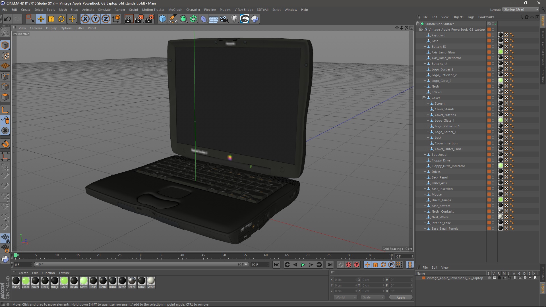This screenshot has height=307, width=546.
Task: Switch to Polygons mode in left sidebar
Action: (5, 97)
